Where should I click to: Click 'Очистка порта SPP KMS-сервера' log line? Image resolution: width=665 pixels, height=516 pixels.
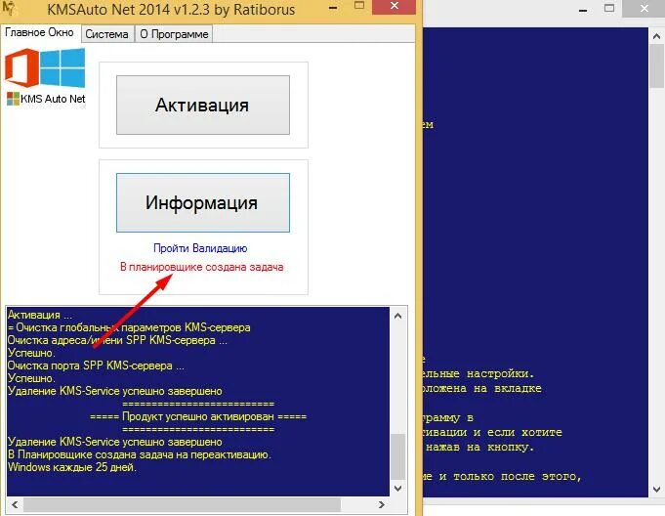[x=96, y=365]
